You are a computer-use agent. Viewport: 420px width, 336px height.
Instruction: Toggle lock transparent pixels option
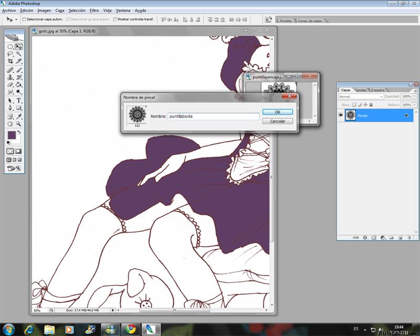click(354, 105)
